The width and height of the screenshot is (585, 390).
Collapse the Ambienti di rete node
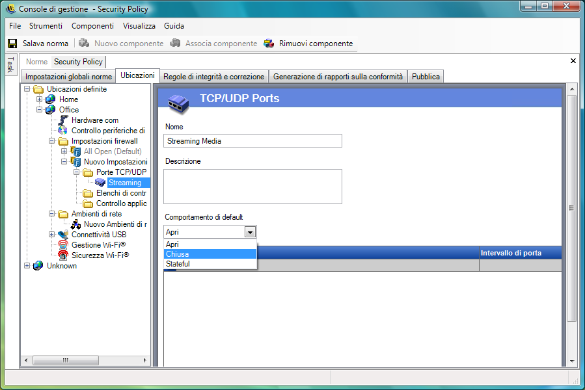click(x=52, y=214)
